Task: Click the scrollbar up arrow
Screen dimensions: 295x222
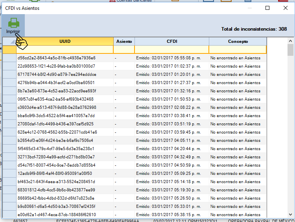Action: (290, 41)
